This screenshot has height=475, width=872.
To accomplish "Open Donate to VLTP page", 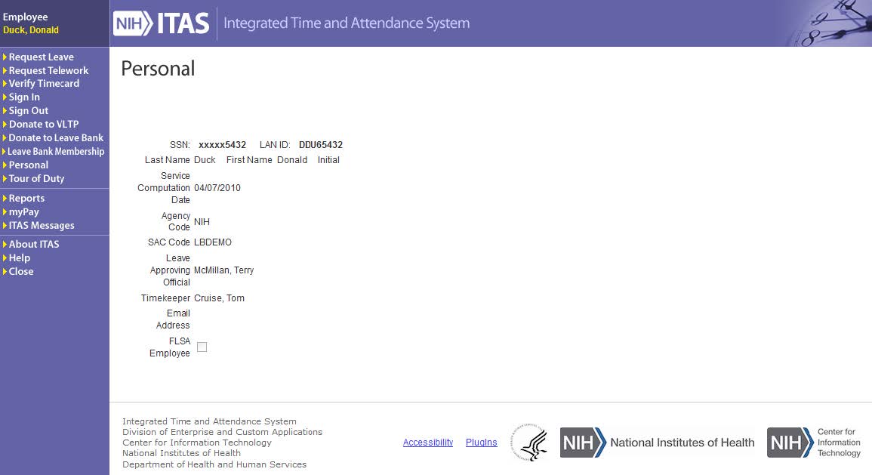I will coord(43,124).
